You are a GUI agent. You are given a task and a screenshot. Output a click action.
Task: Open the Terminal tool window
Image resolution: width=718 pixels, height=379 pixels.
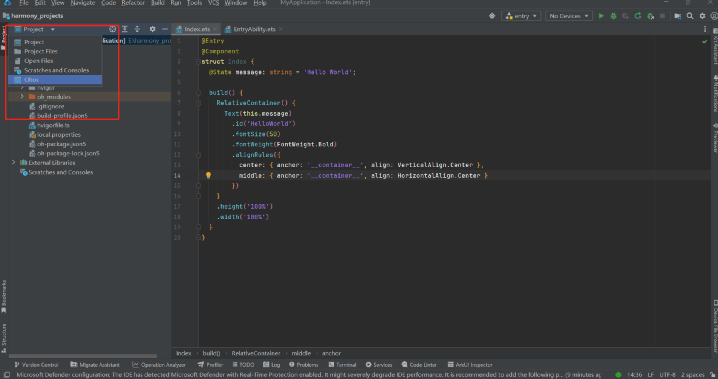pyautogui.click(x=342, y=365)
